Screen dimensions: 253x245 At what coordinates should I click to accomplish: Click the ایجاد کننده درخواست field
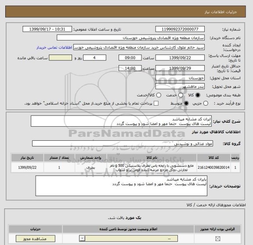coord(139,48)
